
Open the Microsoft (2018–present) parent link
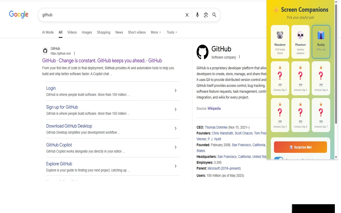(x=224, y=168)
